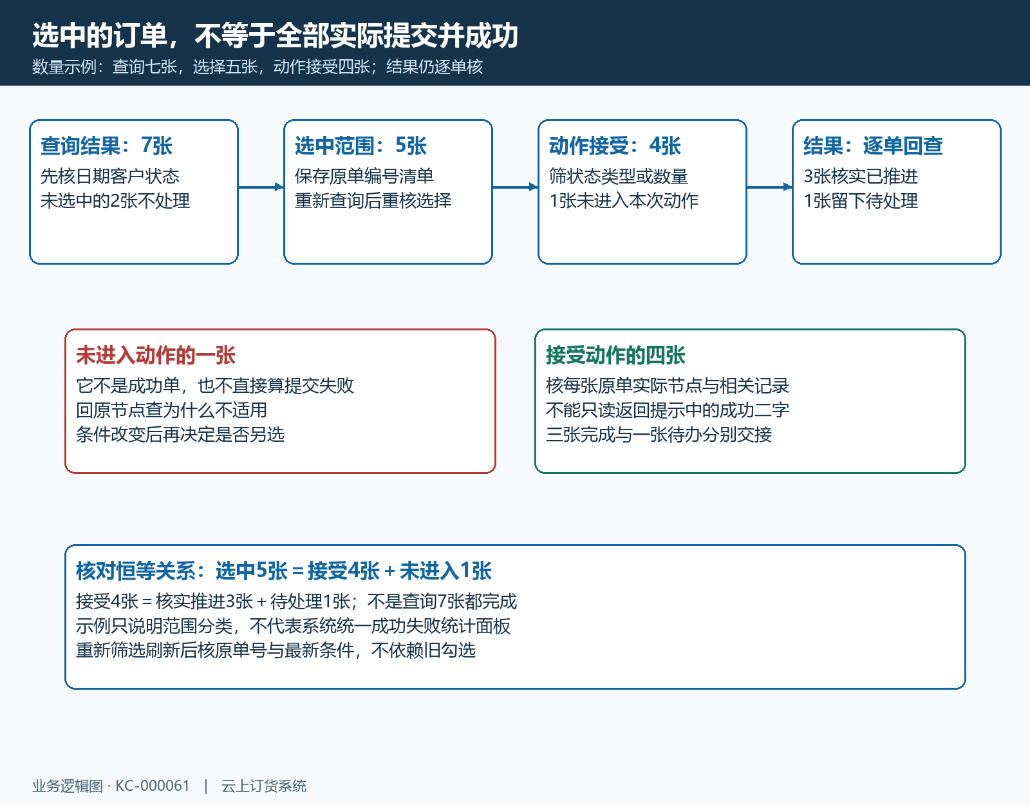Image resolution: width=1030 pixels, height=805 pixels.
Task: Click the line starting 重新筛选刷新后核原单号
Action: pos(276,650)
